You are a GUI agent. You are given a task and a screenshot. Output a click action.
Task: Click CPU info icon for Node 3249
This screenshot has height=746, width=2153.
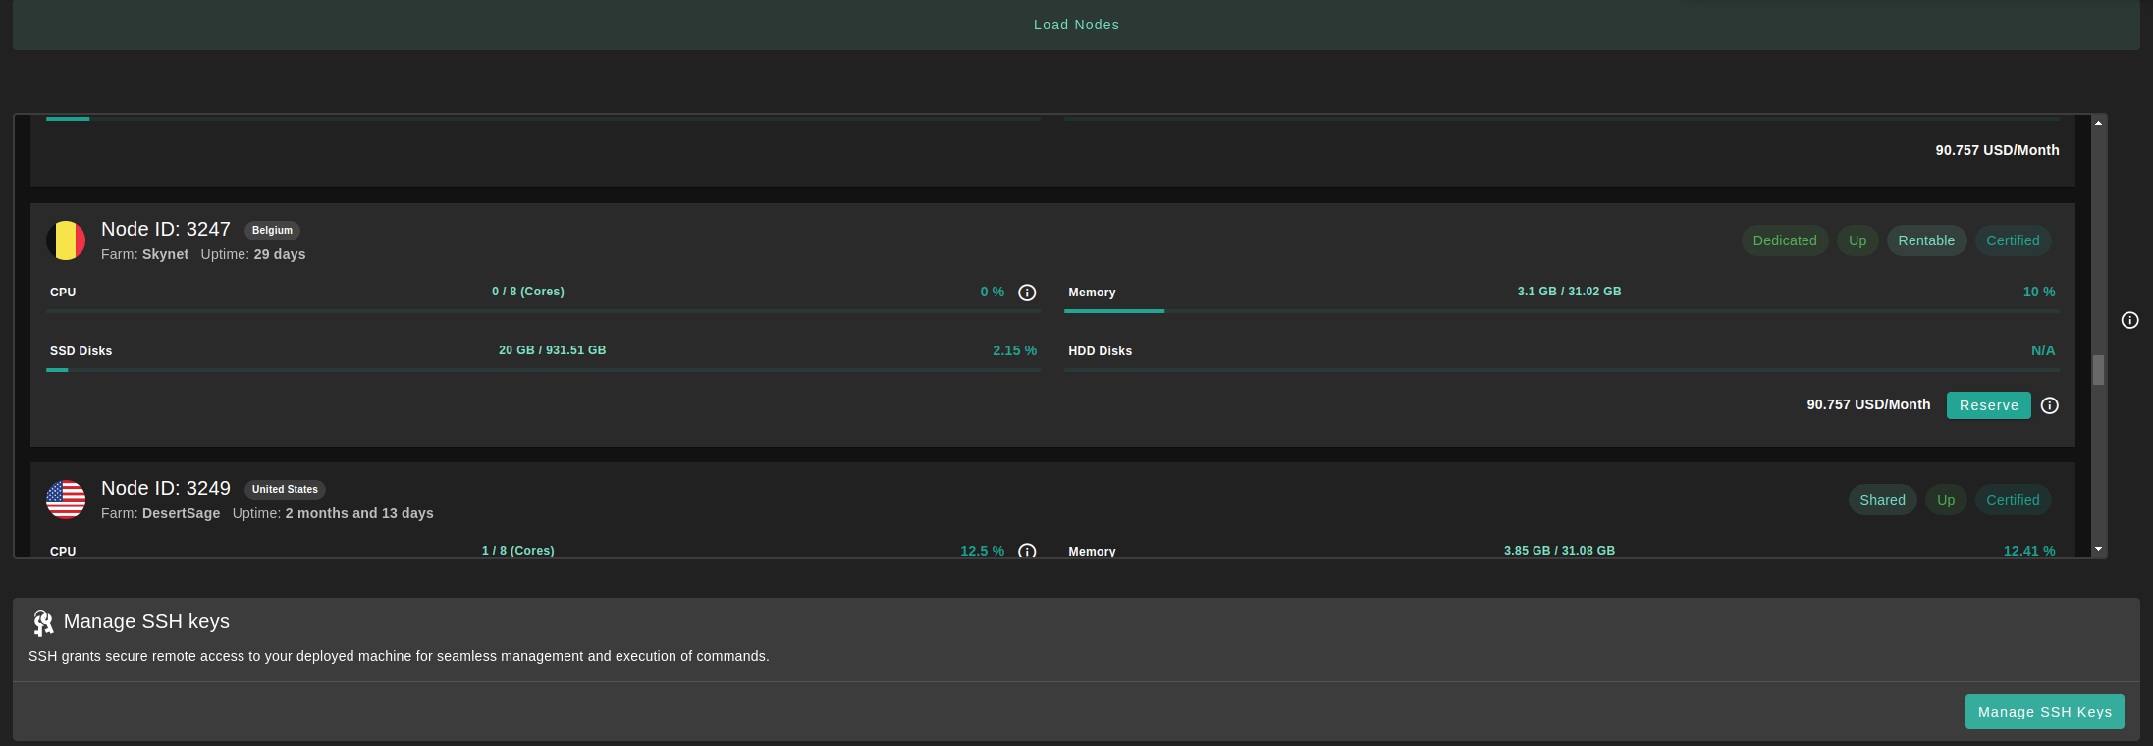click(1027, 551)
